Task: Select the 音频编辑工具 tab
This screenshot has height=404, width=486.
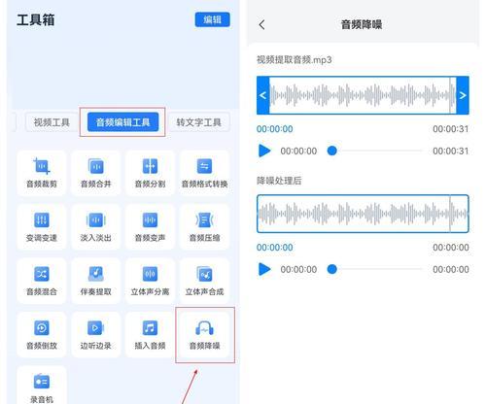Action: point(123,122)
